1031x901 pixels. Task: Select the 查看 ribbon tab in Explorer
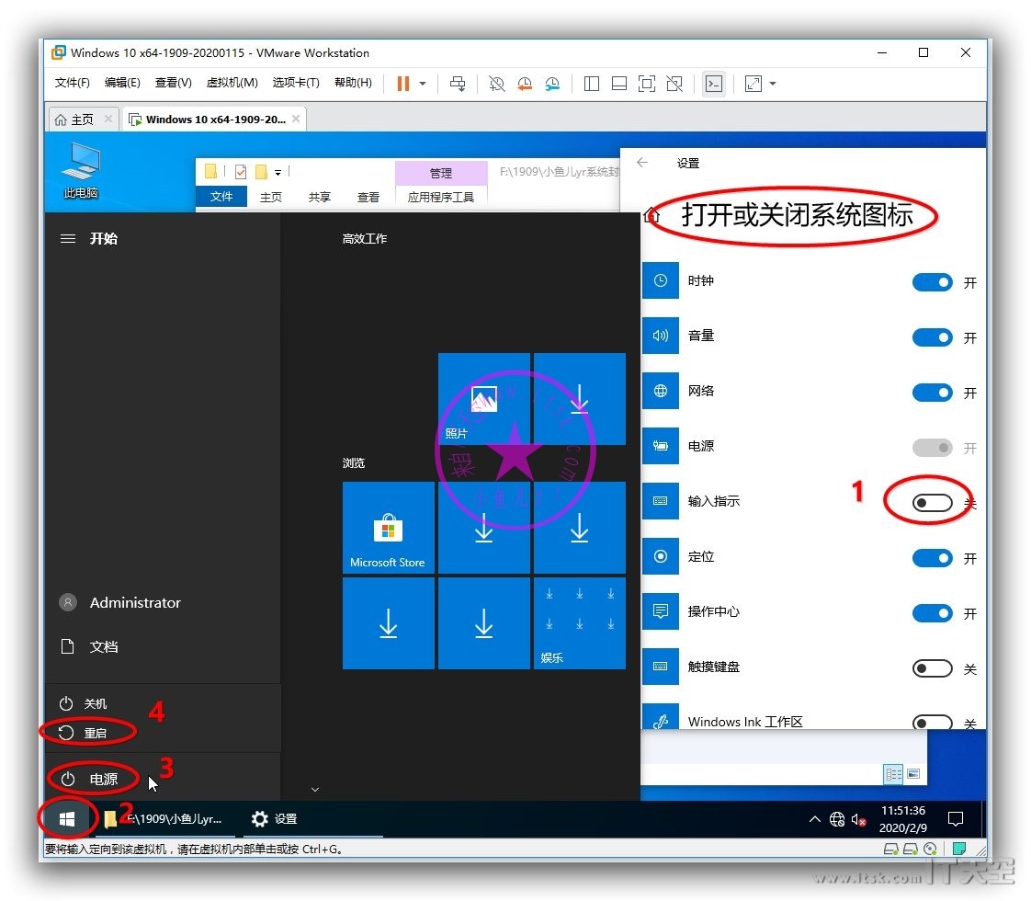click(x=368, y=197)
